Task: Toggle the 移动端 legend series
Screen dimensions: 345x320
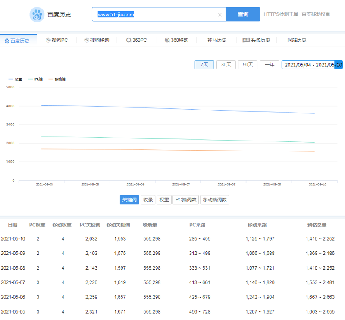Action: pos(57,79)
